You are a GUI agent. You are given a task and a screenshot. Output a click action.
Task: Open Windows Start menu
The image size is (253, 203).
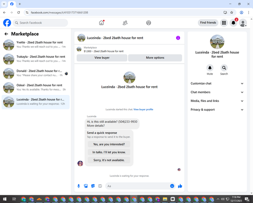click(x=5, y=199)
